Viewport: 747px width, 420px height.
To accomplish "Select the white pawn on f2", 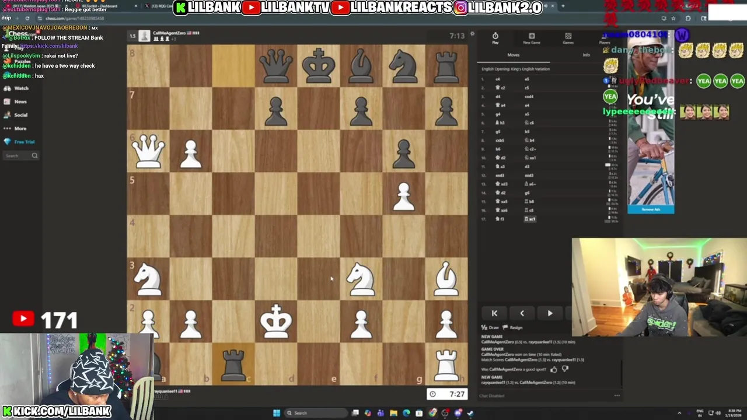I will [361, 324].
